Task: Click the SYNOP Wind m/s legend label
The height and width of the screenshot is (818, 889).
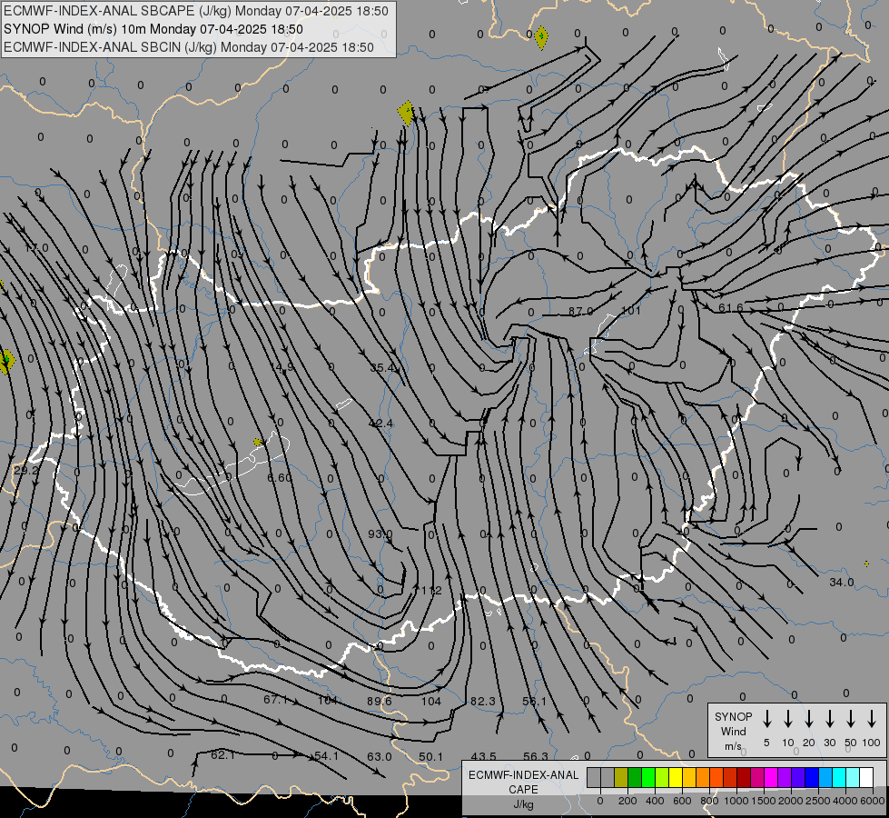Action: (x=733, y=732)
